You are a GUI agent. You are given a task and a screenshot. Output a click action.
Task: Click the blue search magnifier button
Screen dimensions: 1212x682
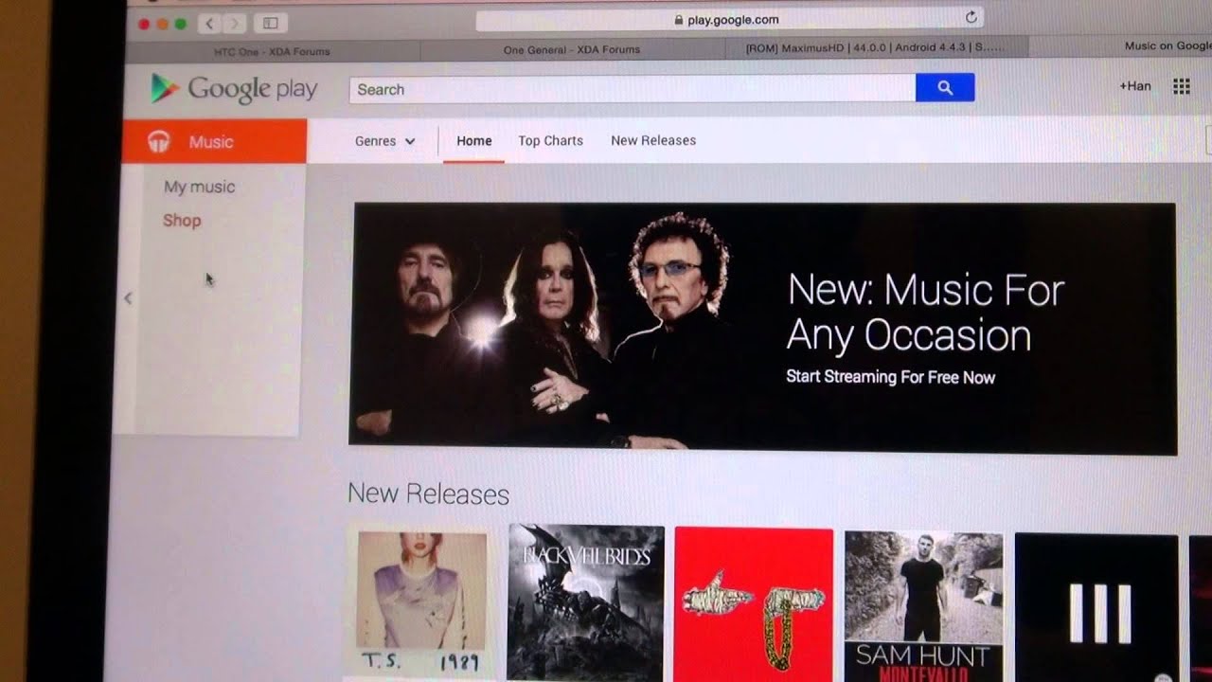[945, 87]
